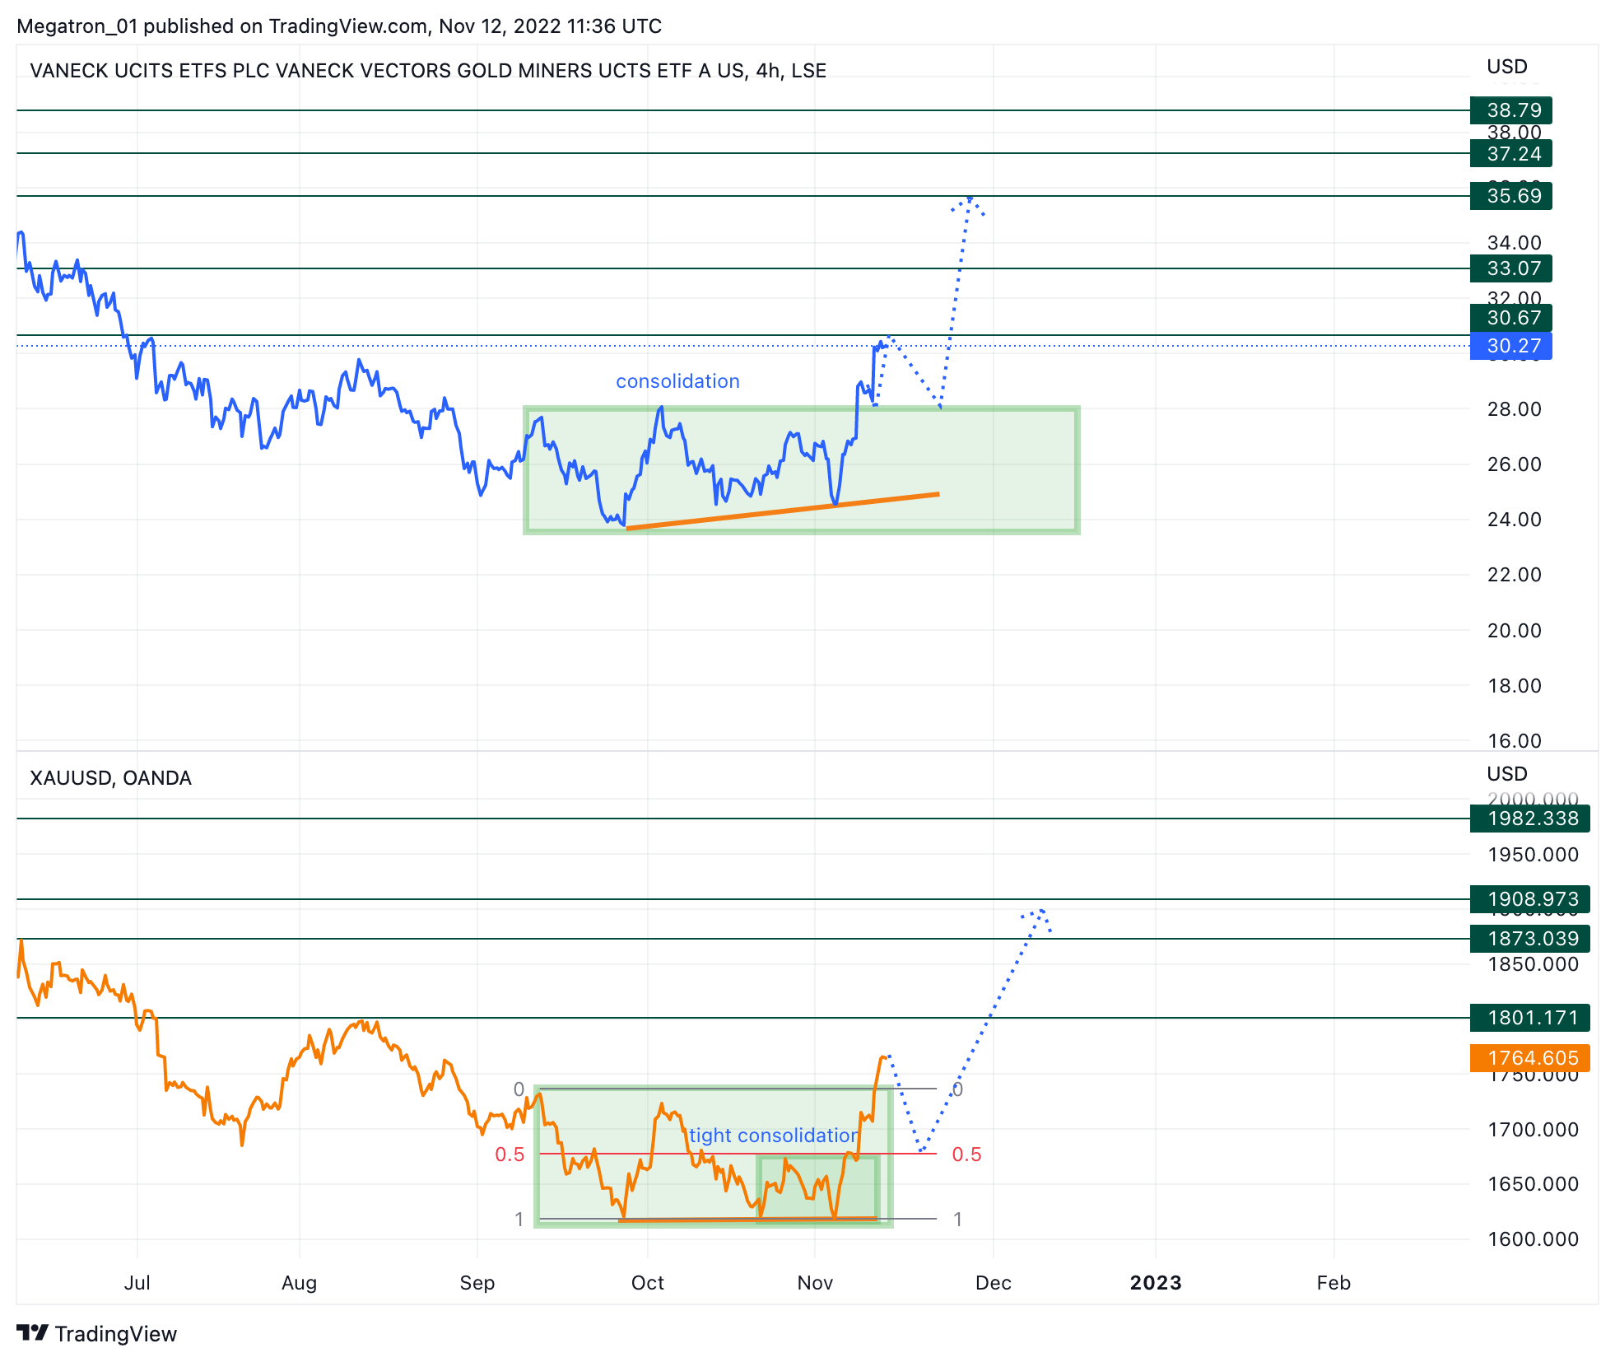Click the 1908.973 gold level label
The width and height of the screenshot is (1615, 1362).
[1529, 899]
